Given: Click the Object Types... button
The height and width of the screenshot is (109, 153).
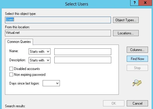Looking at the screenshot, I should pos(126,20).
